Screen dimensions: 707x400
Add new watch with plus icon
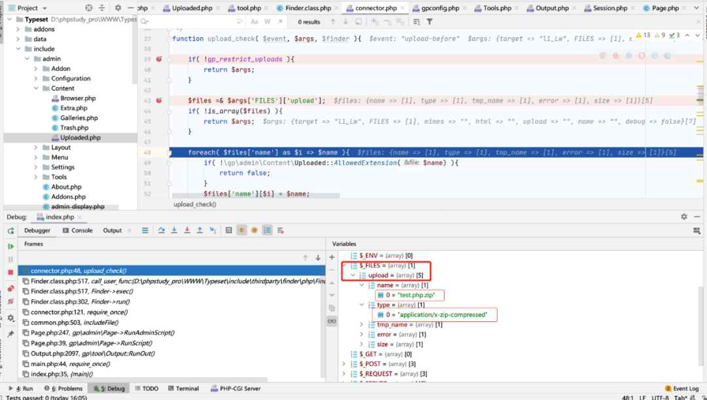pyautogui.click(x=332, y=257)
